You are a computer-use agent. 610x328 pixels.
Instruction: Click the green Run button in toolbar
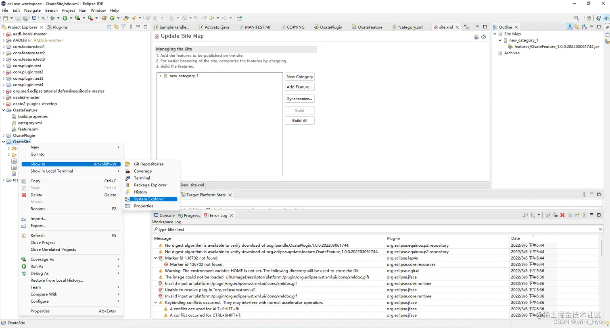pos(65,18)
